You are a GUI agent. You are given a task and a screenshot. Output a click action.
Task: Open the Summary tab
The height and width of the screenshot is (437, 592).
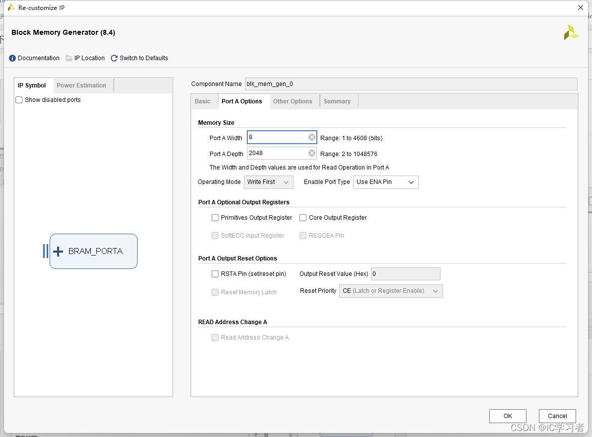(x=337, y=101)
